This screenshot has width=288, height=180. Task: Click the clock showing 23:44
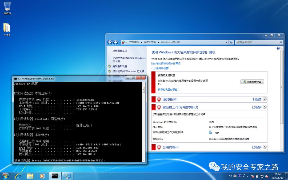(x=277, y=174)
